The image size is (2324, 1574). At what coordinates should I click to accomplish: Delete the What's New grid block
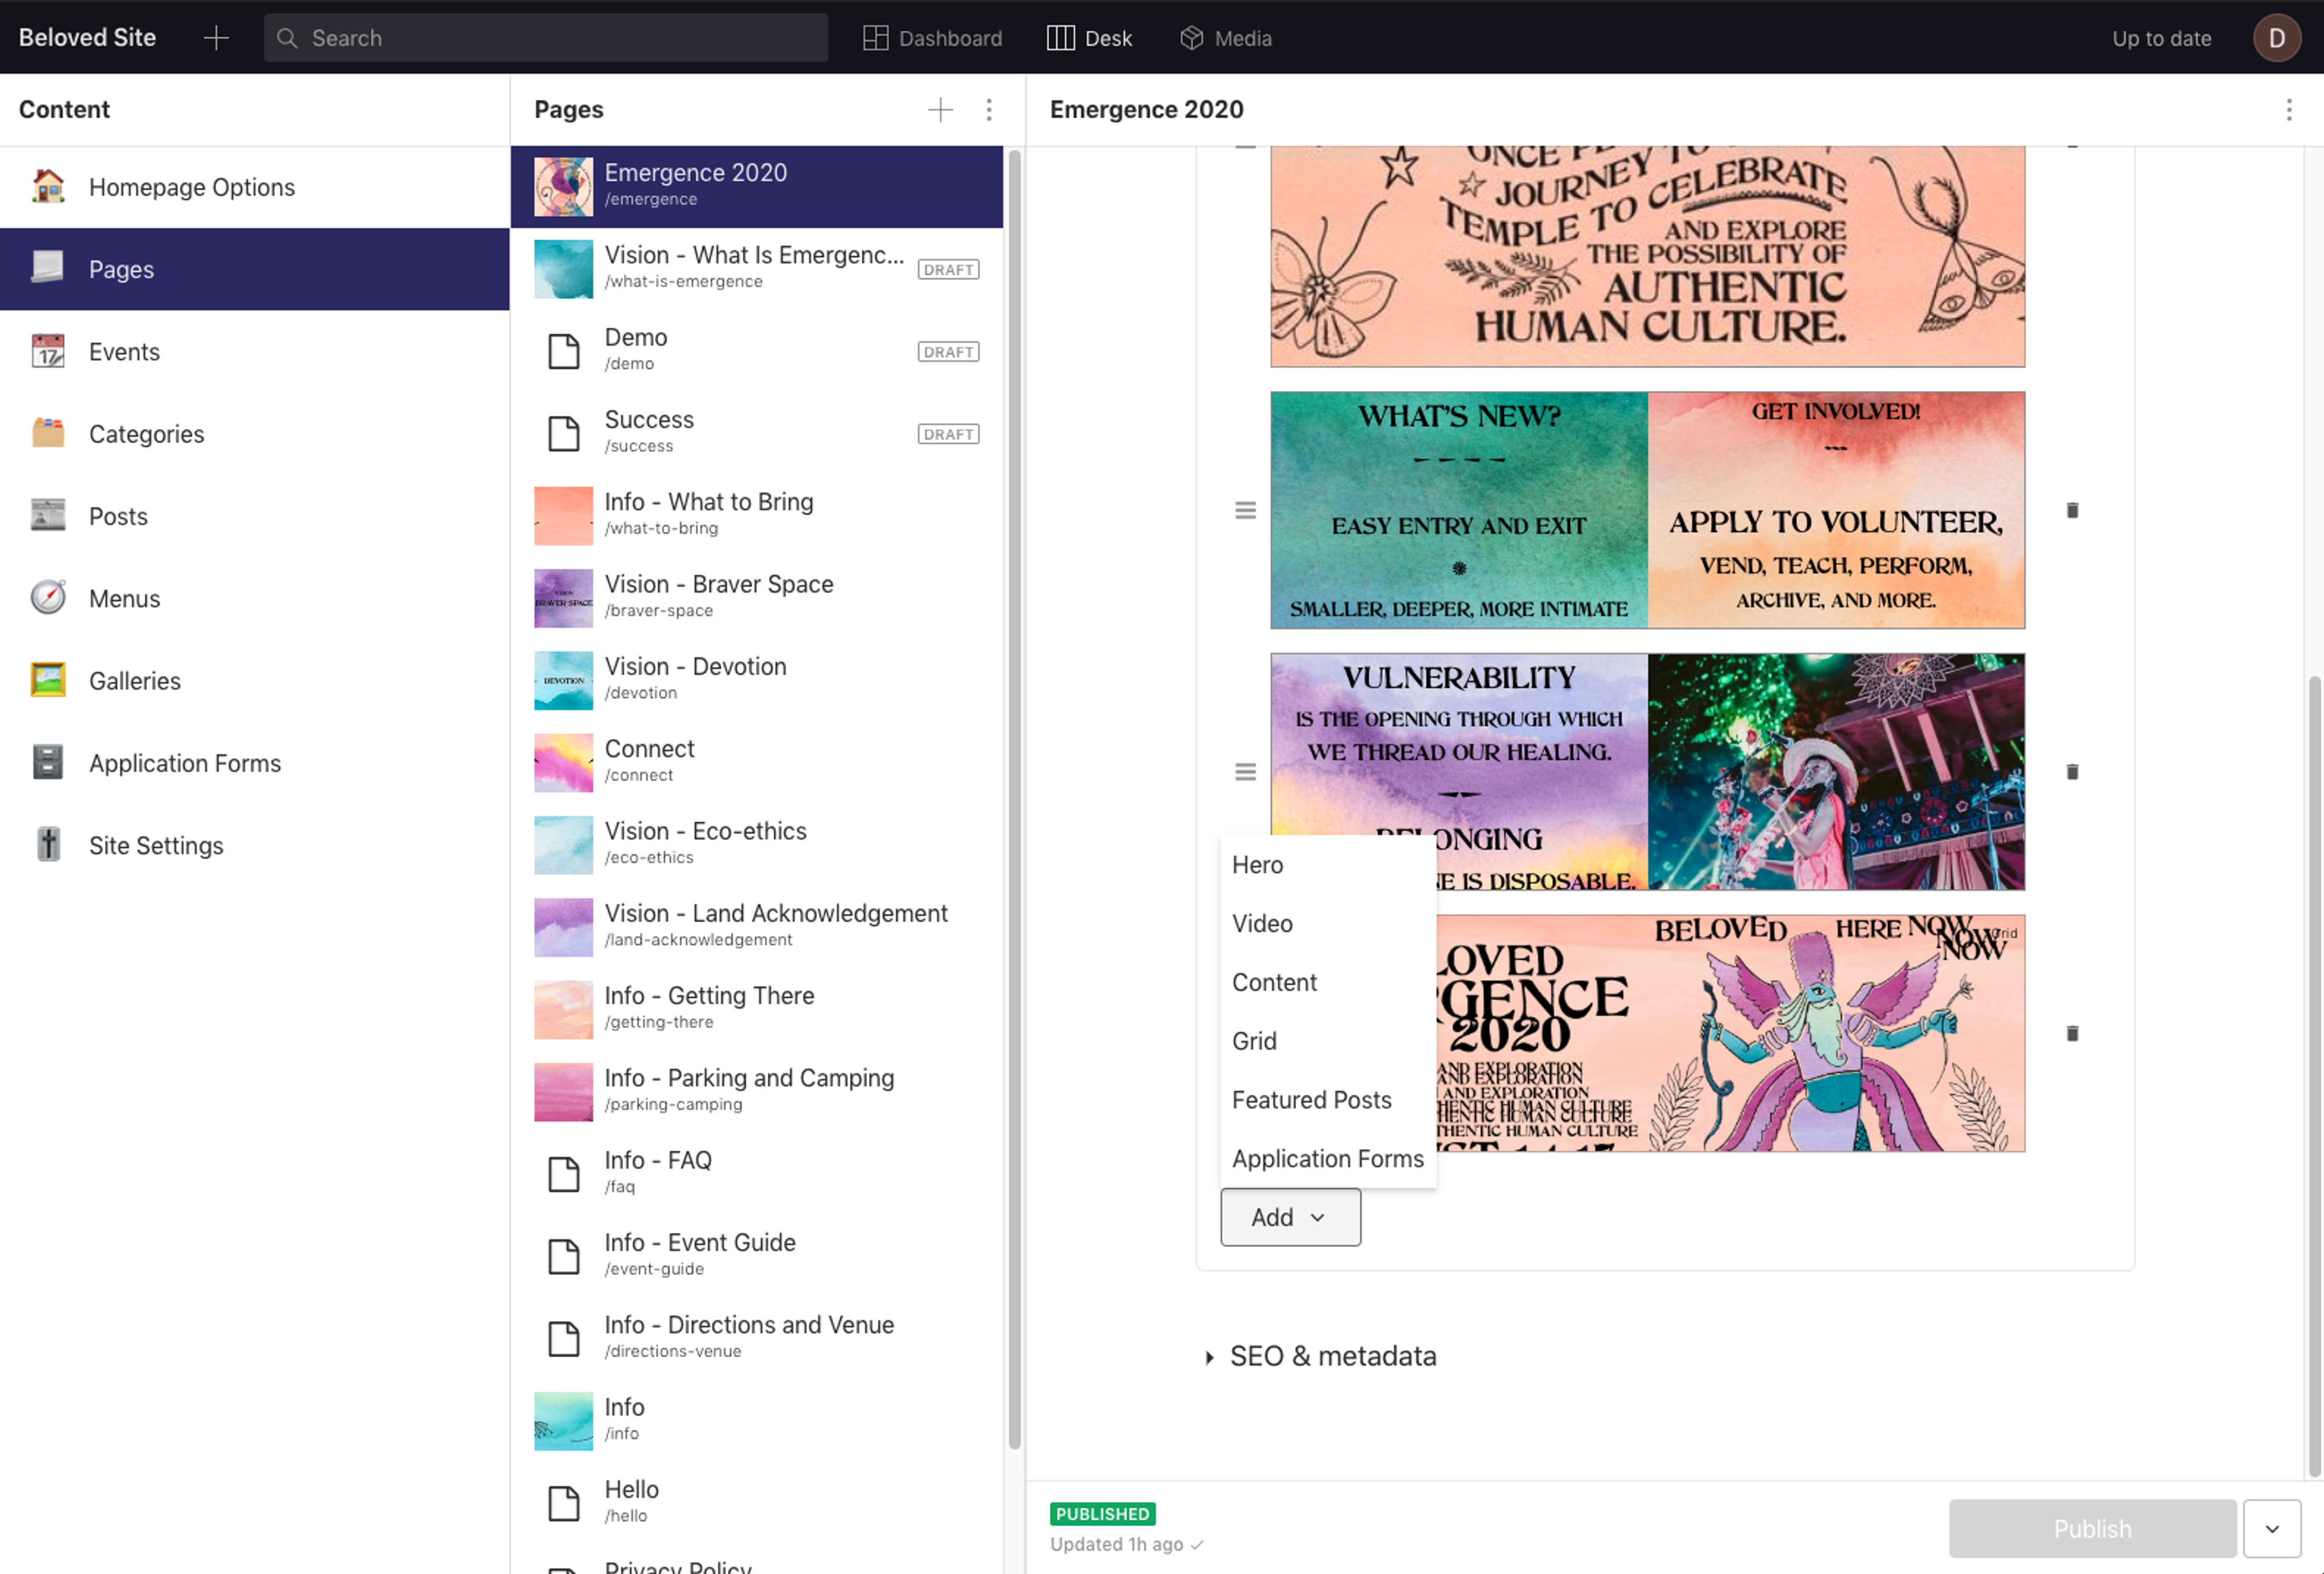[2072, 511]
